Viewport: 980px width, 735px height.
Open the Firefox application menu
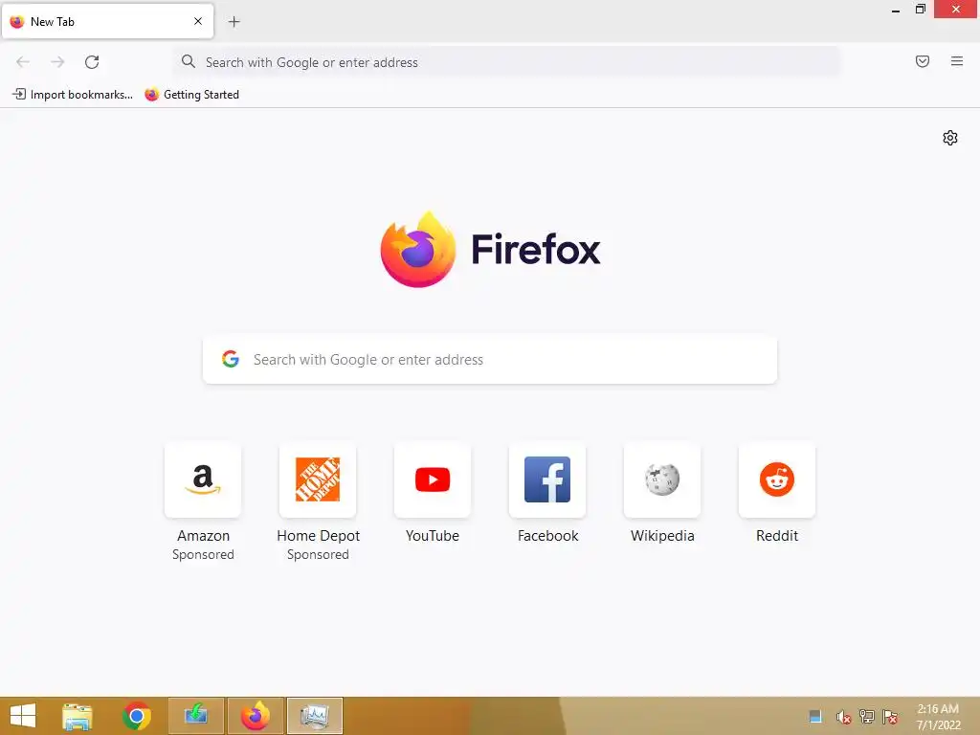coord(957,61)
